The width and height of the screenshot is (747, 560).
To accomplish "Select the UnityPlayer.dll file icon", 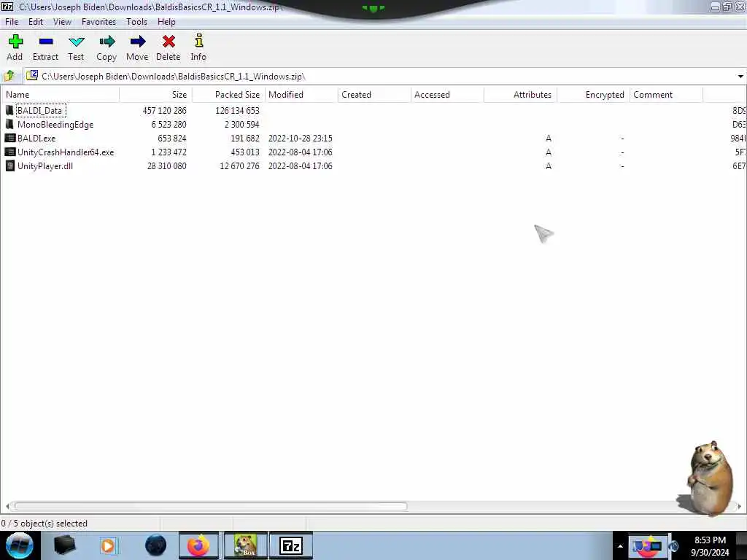I will pyautogui.click(x=10, y=166).
